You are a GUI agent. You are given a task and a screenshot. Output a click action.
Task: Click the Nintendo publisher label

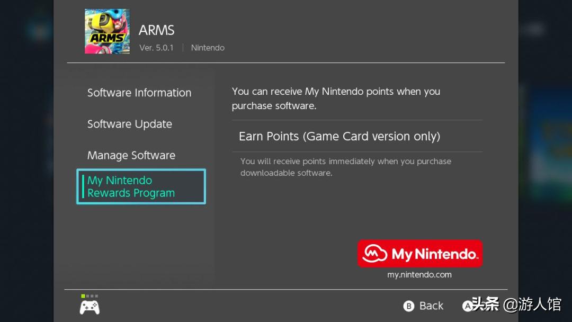tap(208, 48)
